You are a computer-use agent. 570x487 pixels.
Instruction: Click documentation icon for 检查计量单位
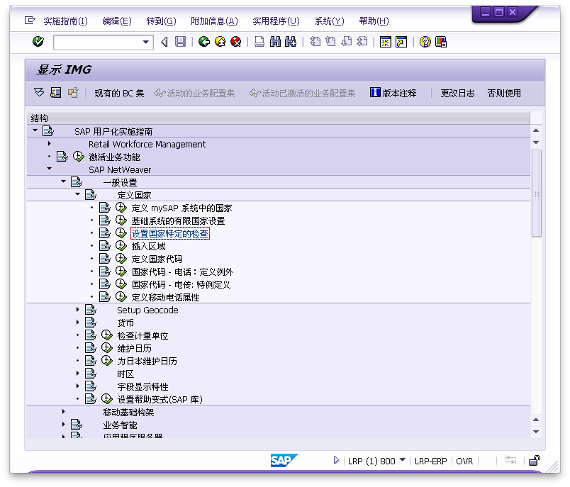[91, 335]
